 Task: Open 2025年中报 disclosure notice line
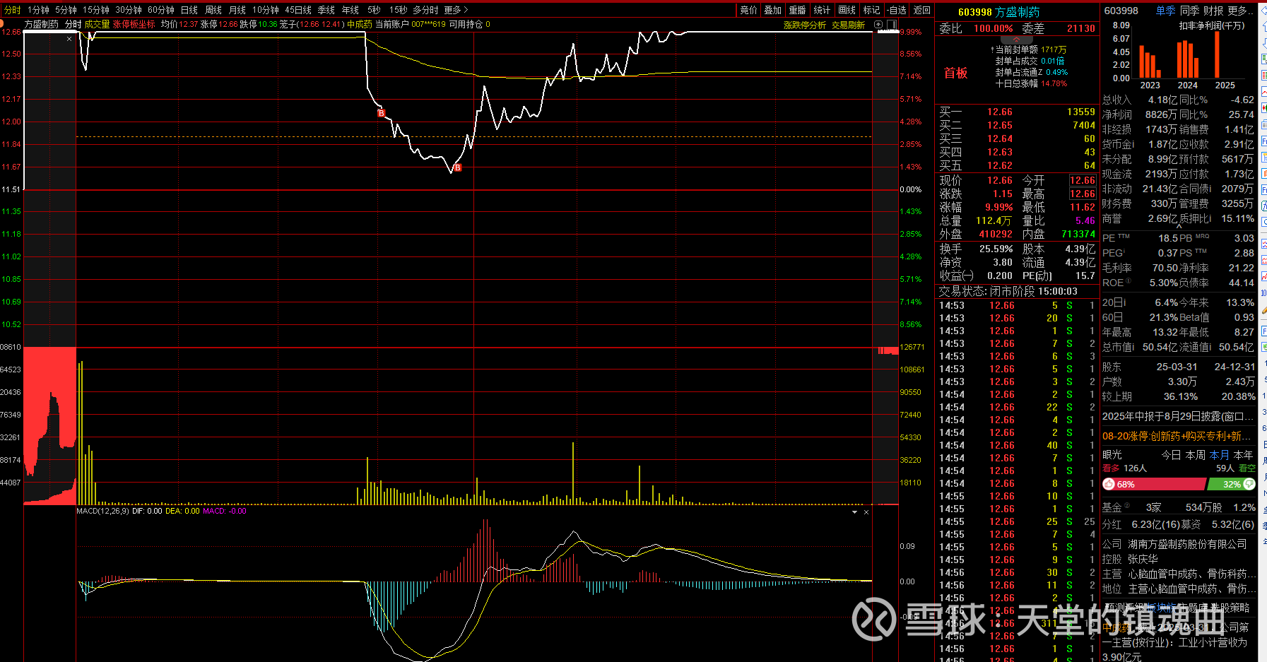tap(1177, 416)
